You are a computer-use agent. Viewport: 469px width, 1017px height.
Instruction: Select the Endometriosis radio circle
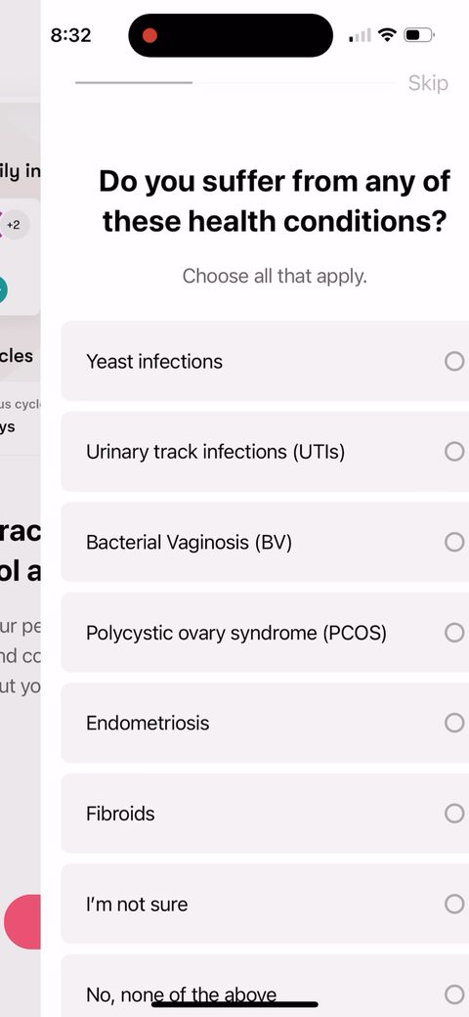[454, 723]
